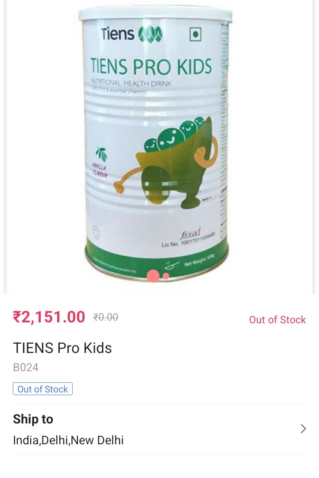Click the blue Out of Stock badge
This screenshot has width=319, height=478.
(43, 389)
